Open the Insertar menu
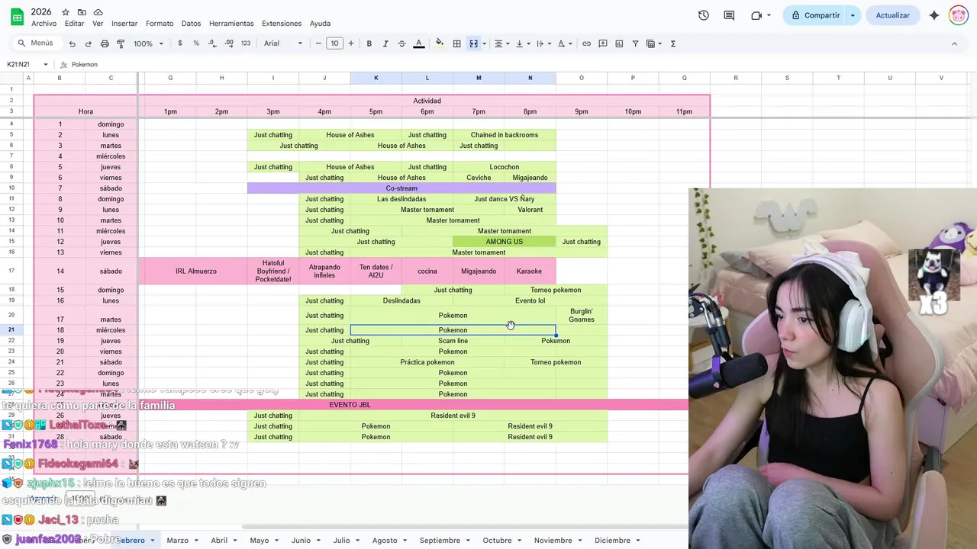977x549 pixels. [x=124, y=24]
